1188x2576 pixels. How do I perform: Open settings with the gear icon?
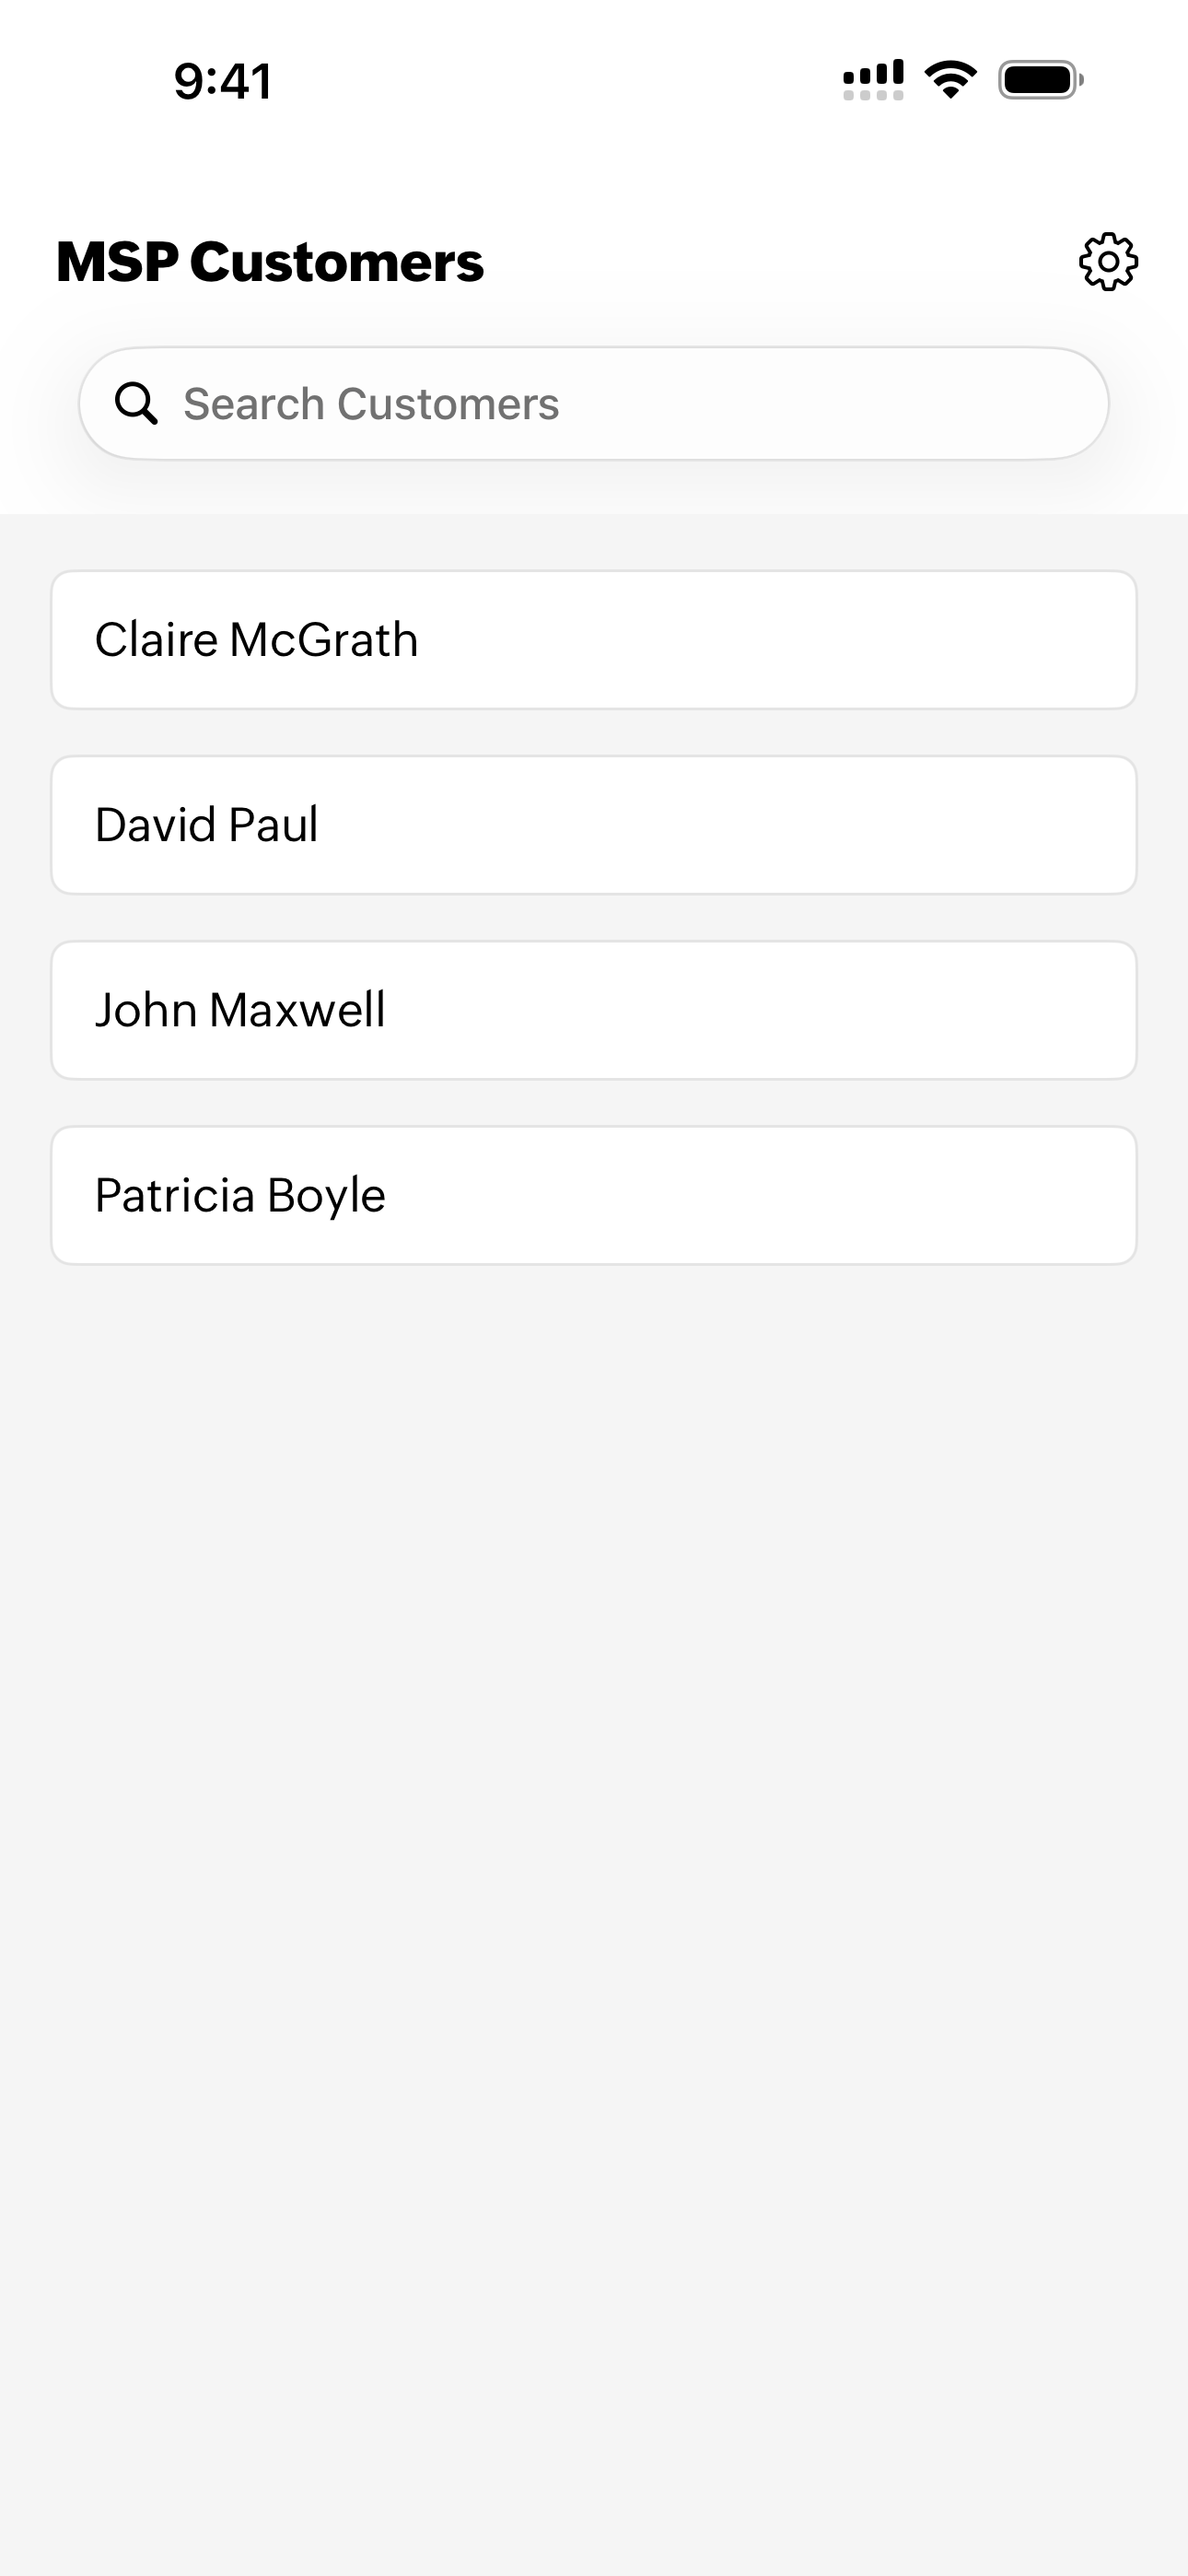(x=1108, y=262)
